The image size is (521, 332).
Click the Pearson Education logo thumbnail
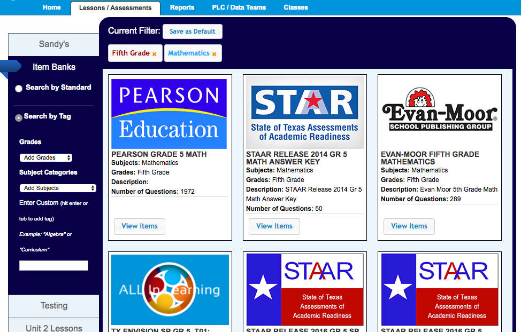tap(169, 114)
